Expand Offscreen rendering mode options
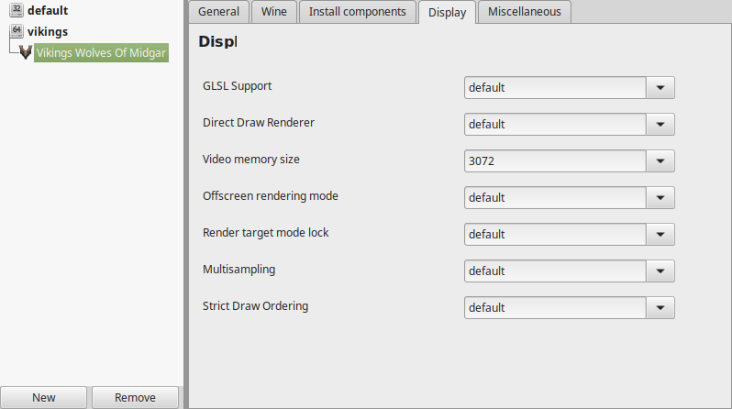732x409 pixels. (660, 197)
